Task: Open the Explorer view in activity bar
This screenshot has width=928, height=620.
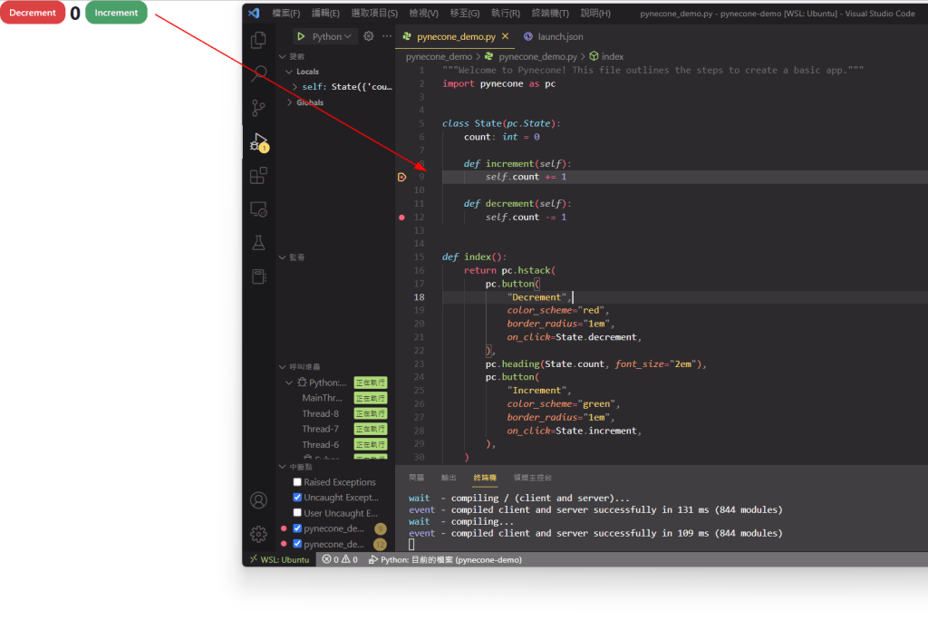Action: pos(259,40)
